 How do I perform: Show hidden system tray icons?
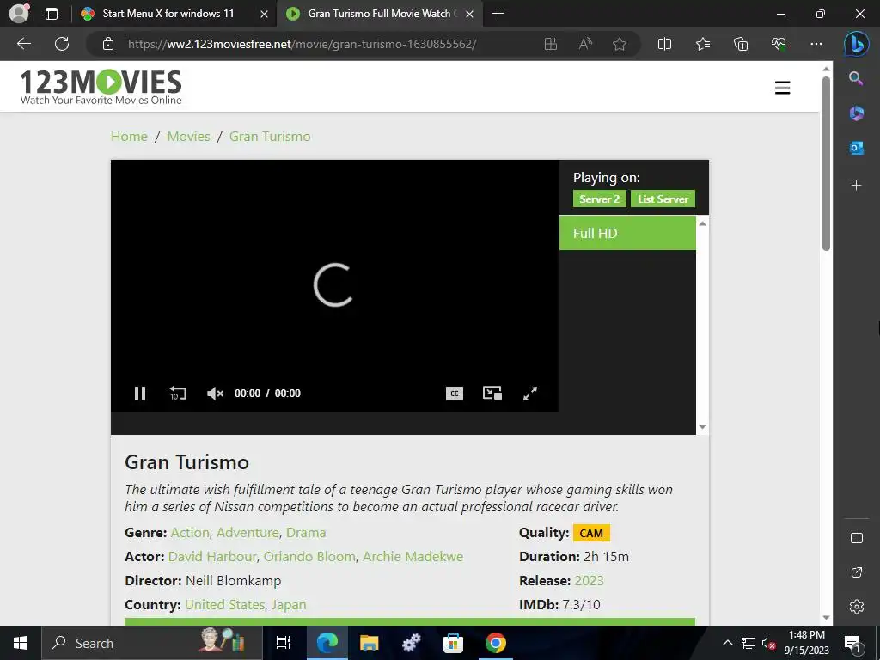coord(727,643)
